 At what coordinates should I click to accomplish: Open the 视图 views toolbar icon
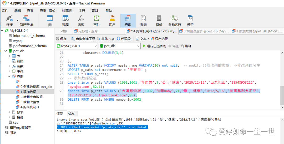(65, 21)
